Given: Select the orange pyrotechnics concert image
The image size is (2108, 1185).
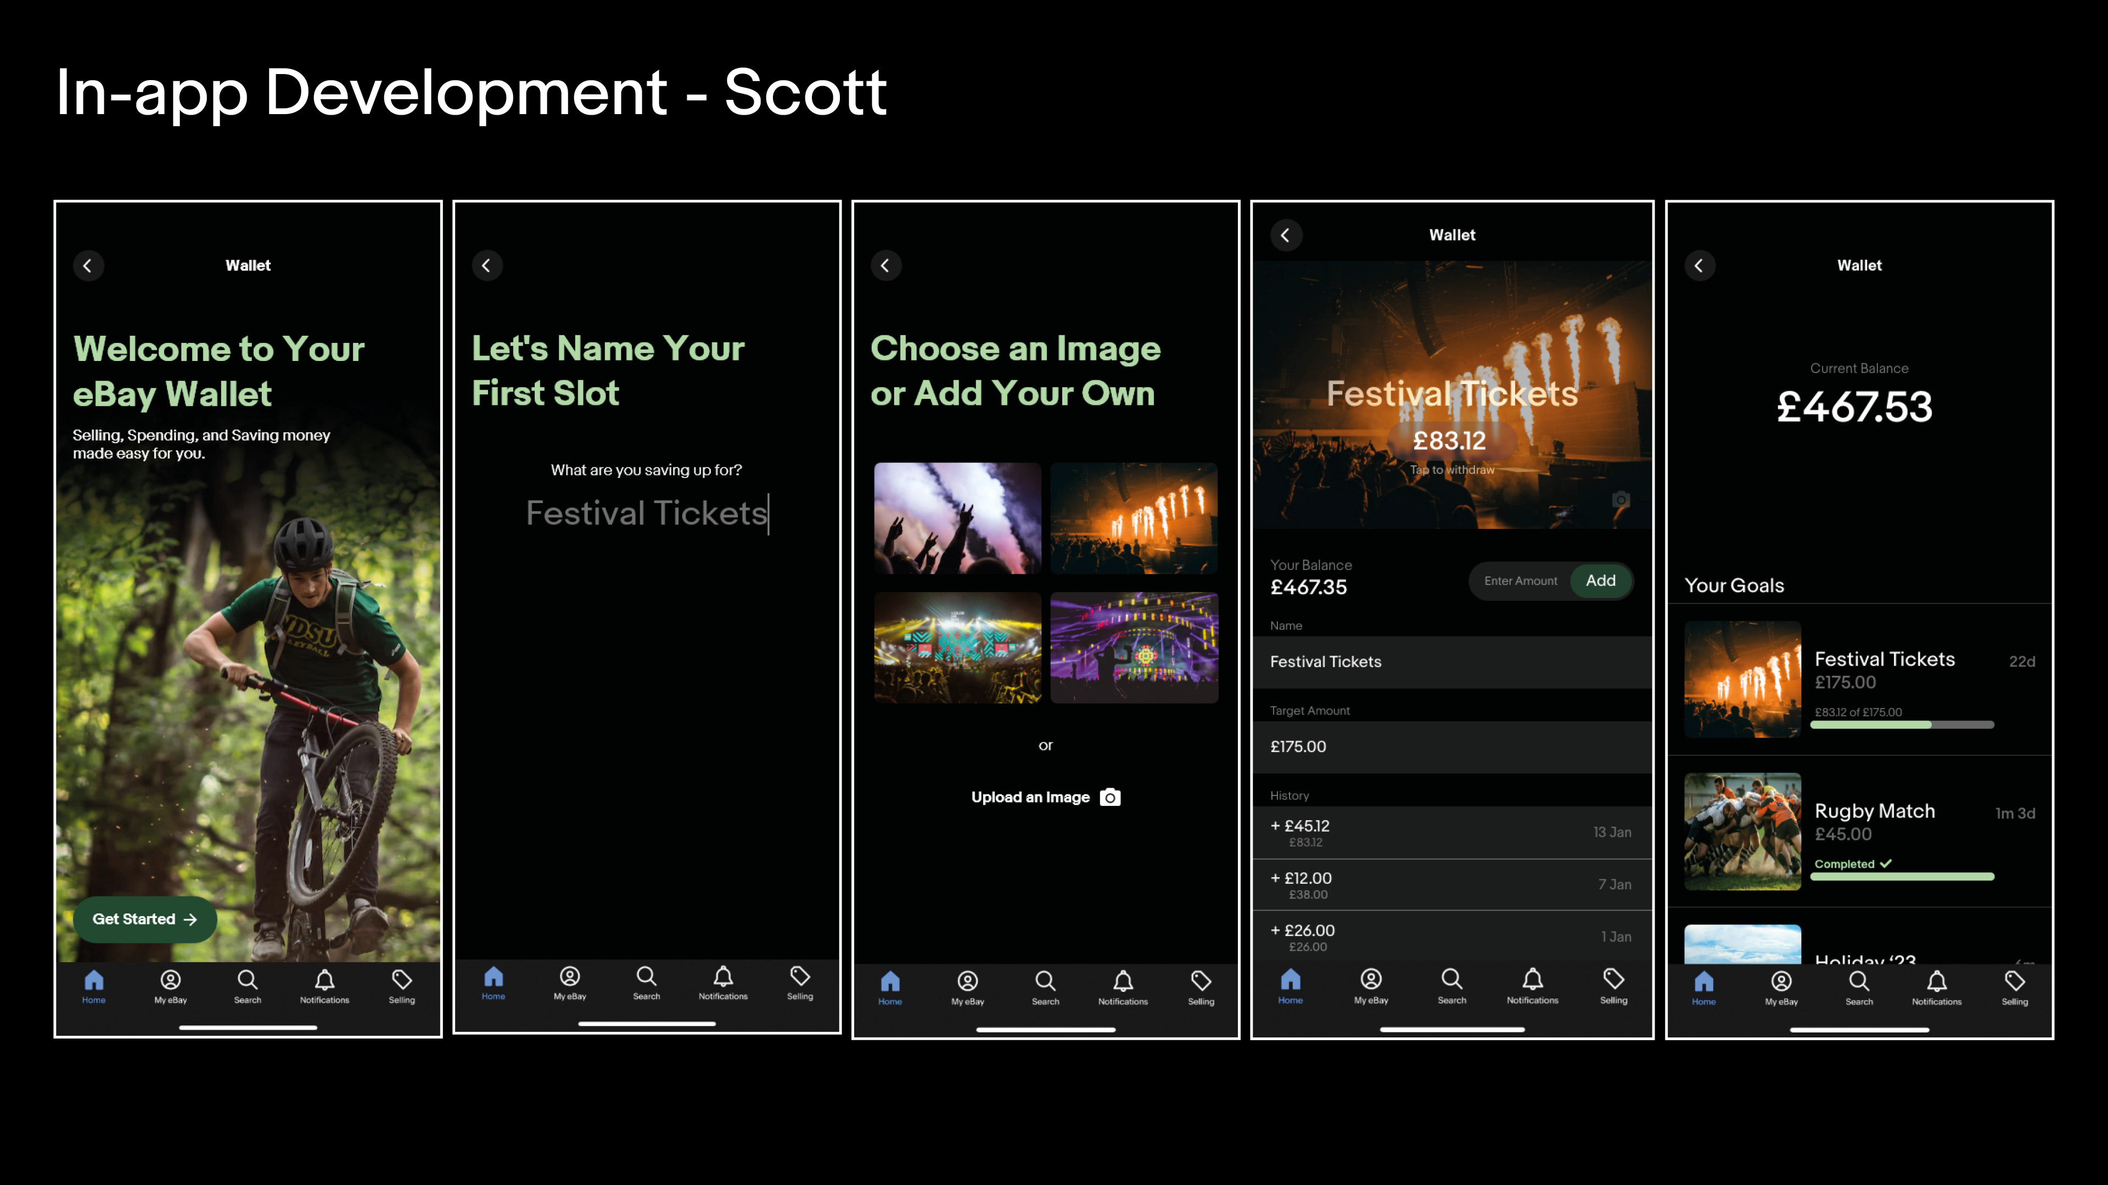Looking at the screenshot, I should 1134,518.
